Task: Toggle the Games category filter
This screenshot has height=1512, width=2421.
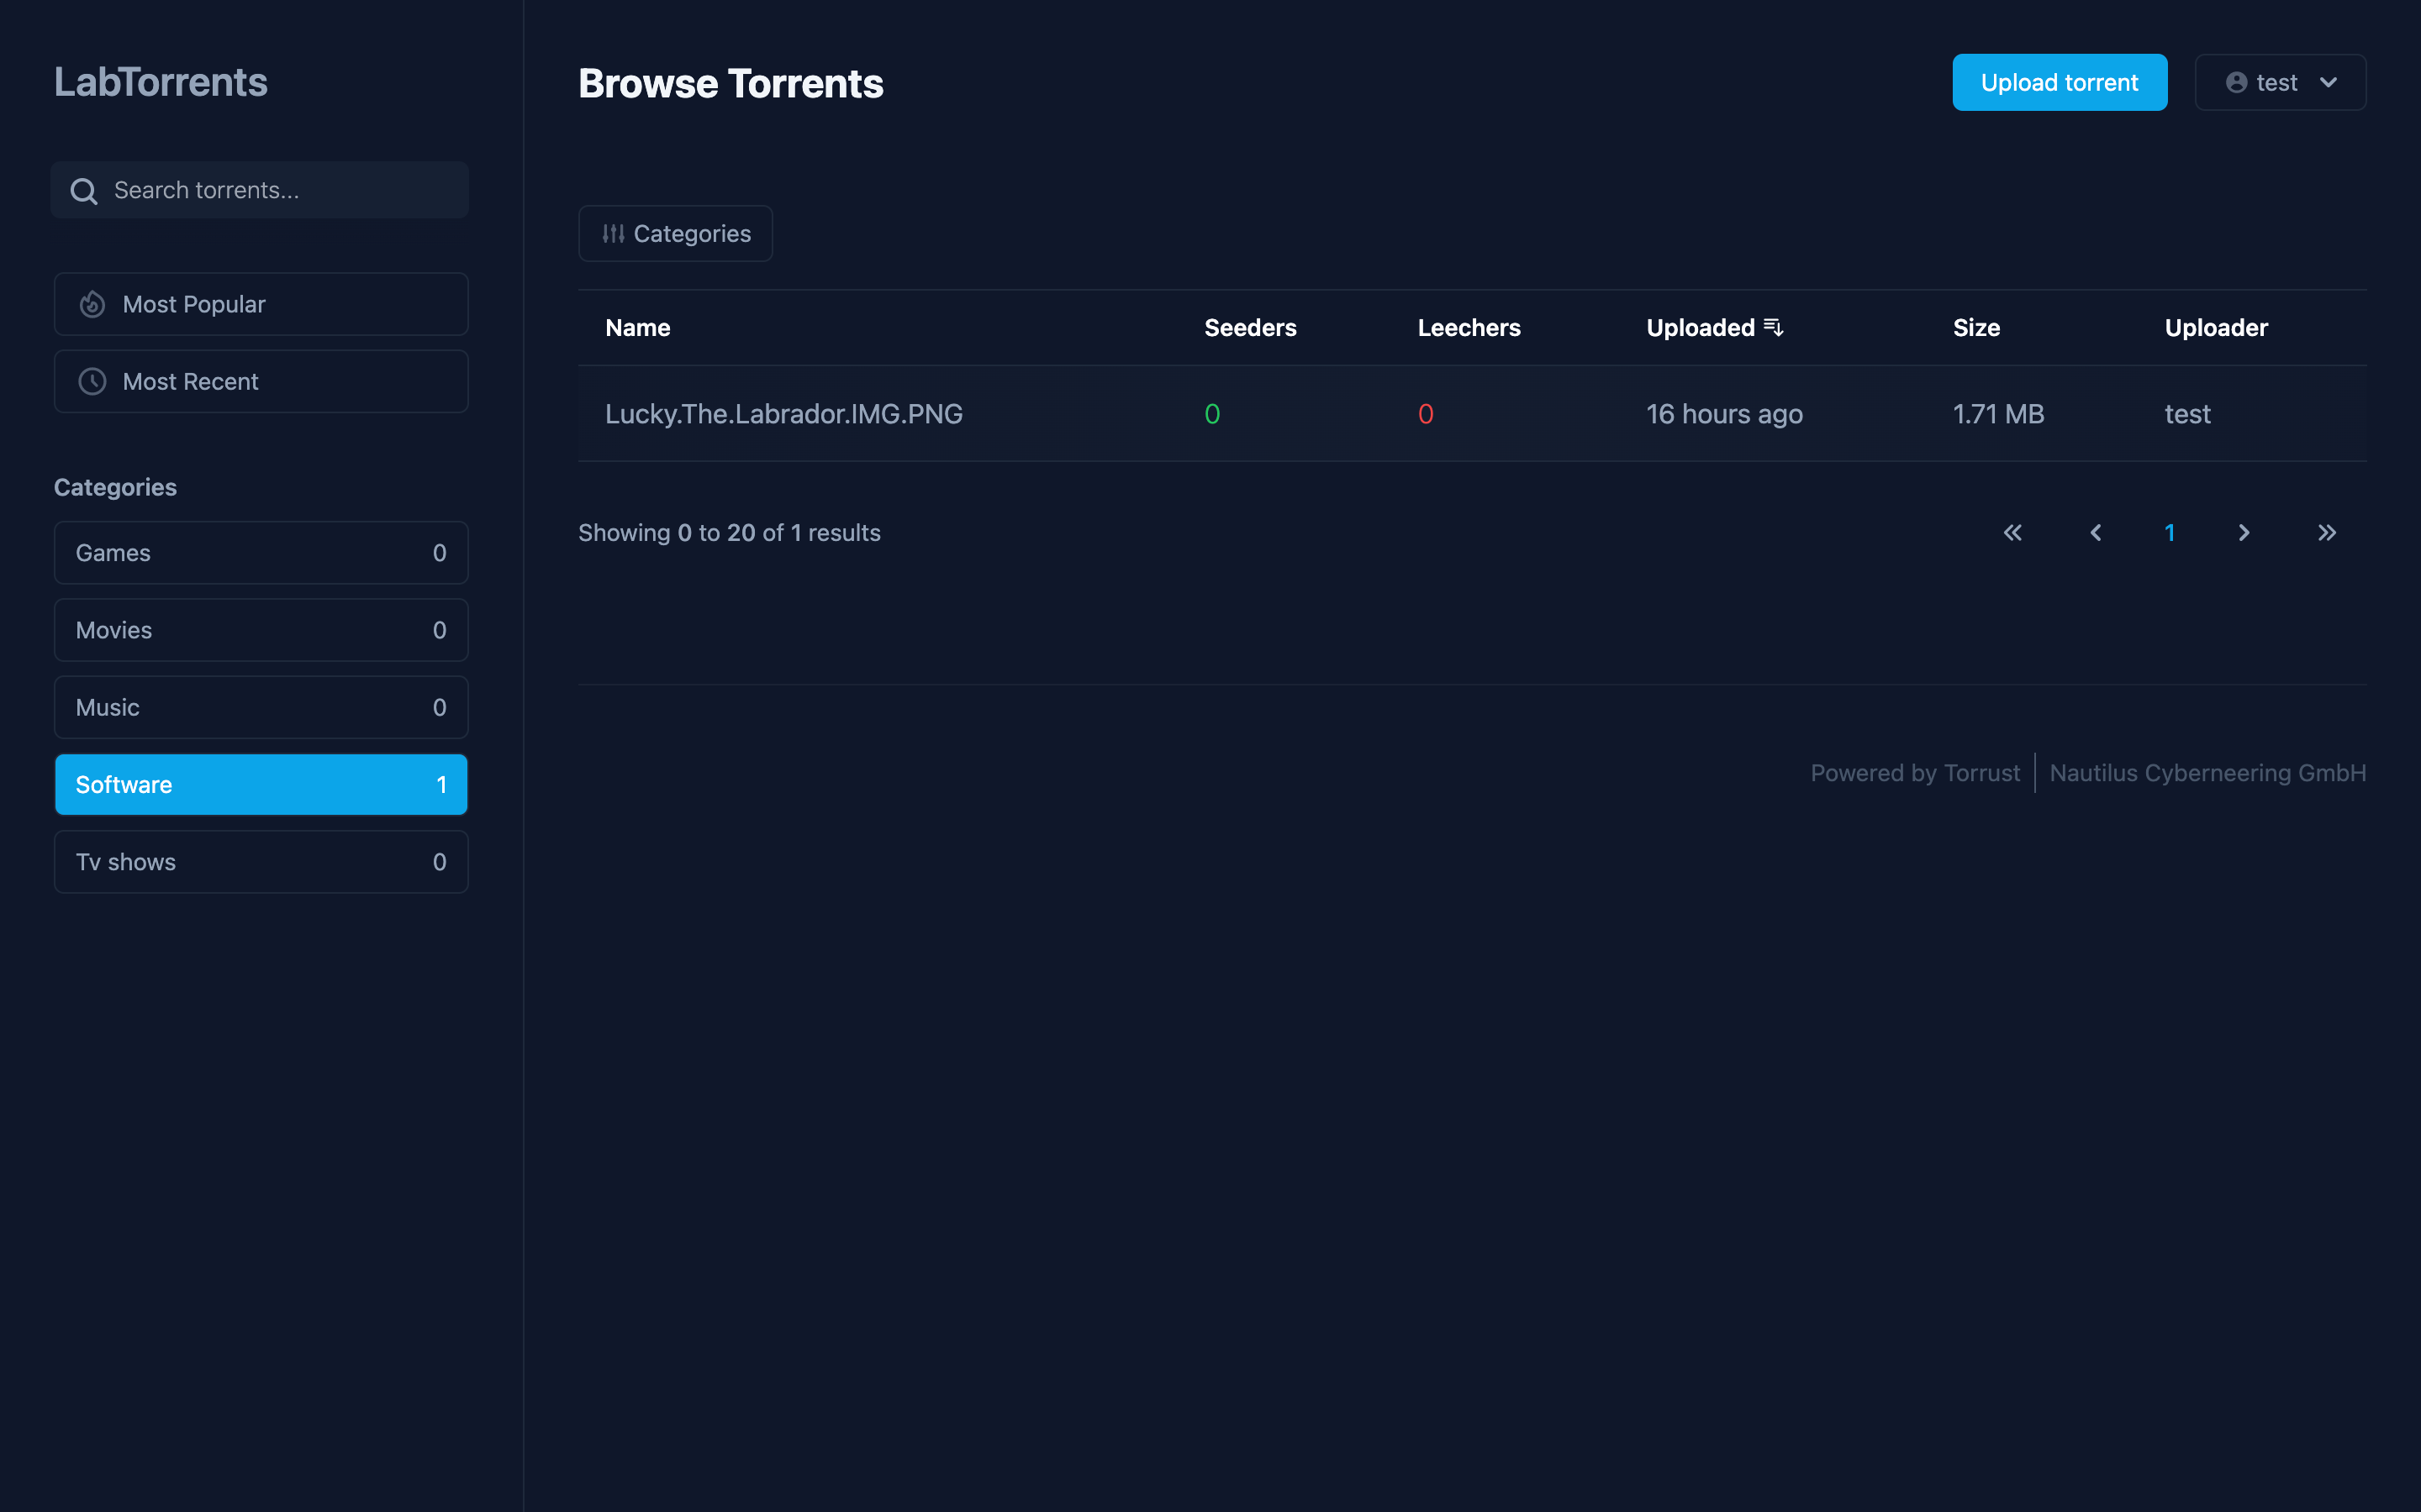Action: click(x=260, y=553)
